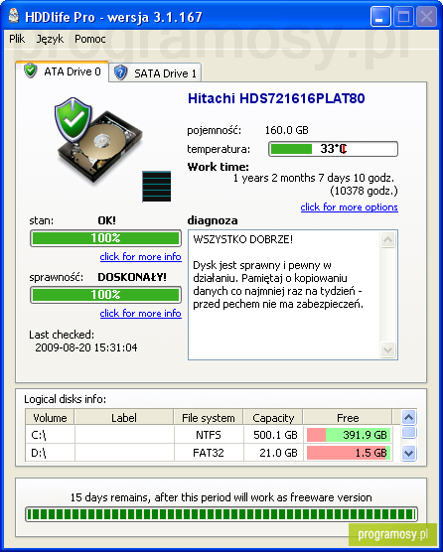Click the 1.5 GB free space bar

349,453
